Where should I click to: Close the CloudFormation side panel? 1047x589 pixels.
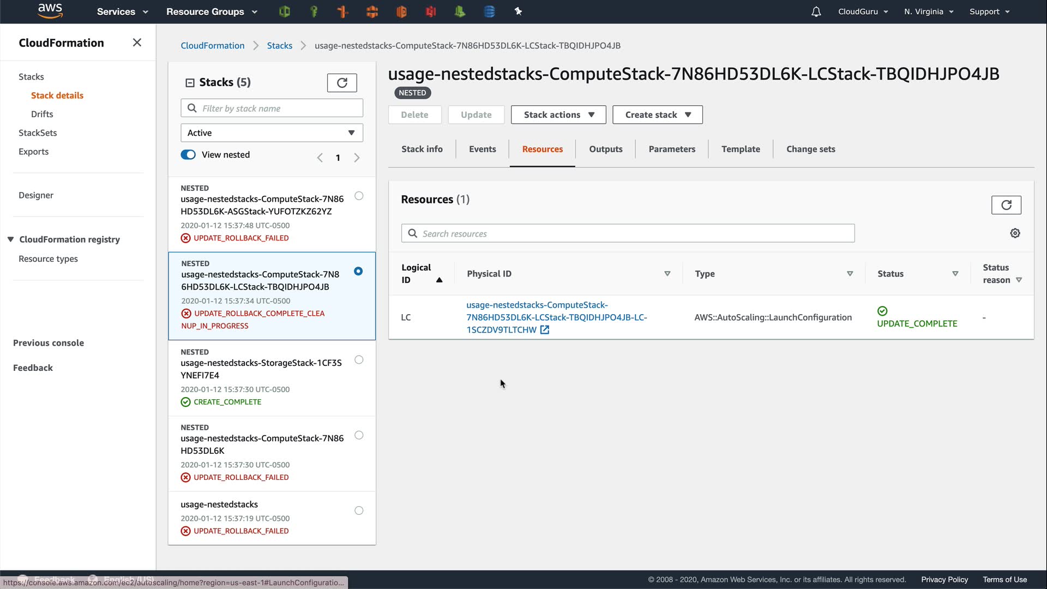point(137,43)
